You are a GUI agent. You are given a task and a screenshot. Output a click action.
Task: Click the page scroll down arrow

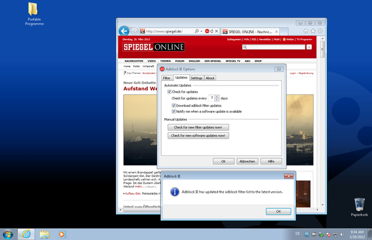pyautogui.click(x=322, y=205)
